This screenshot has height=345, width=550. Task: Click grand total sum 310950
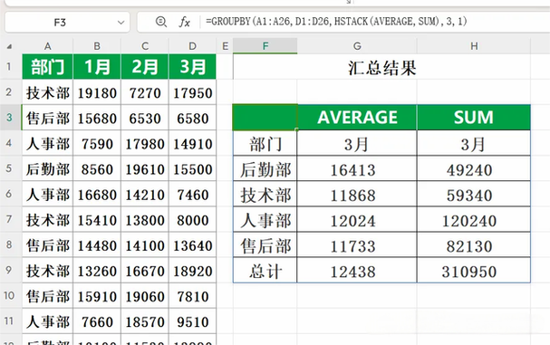pos(474,271)
